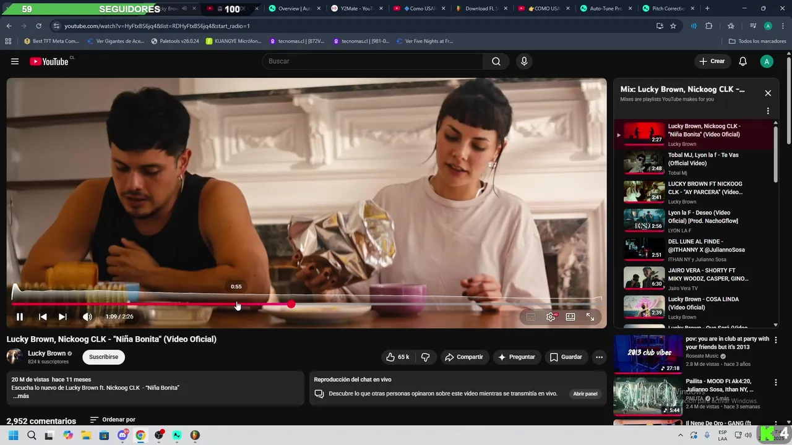Switch to the Pitch Correction tab
The image size is (792, 445).
(x=668, y=9)
